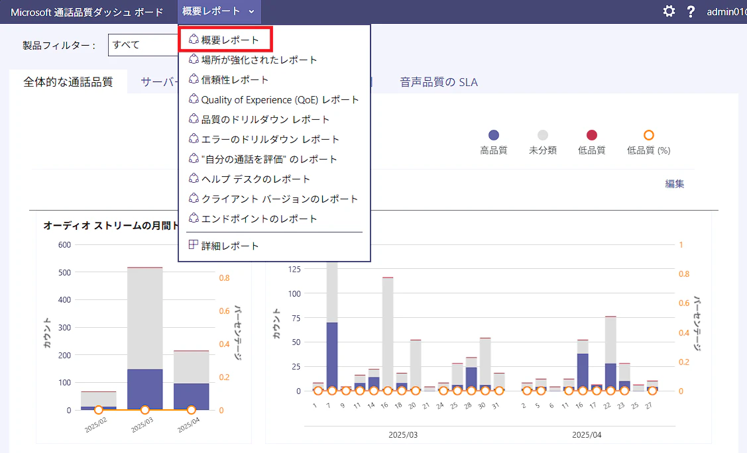The height and width of the screenshot is (453, 747).
Task: Click the icon beside 信頼性レポート
Action: [194, 79]
